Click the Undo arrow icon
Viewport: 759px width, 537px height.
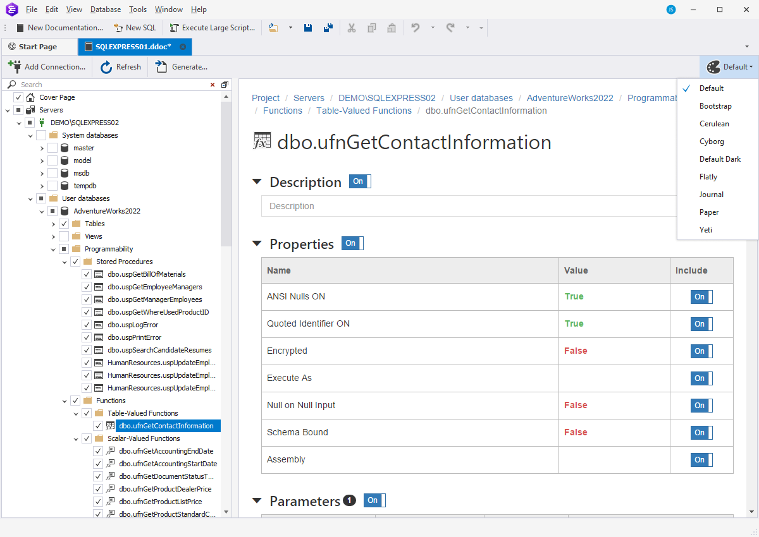pyautogui.click(x=416, y=28)
